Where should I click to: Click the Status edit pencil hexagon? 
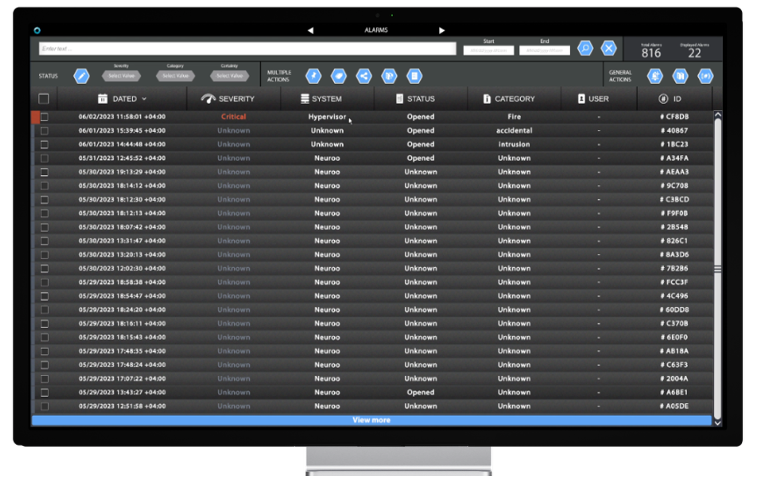81,76
